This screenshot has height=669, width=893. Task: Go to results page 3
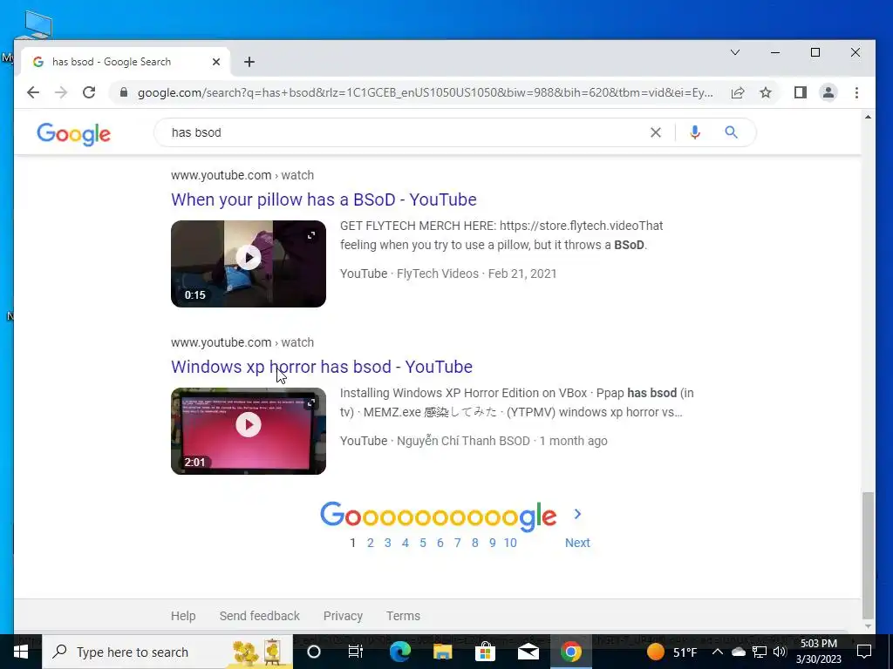[x=388, y=543]
